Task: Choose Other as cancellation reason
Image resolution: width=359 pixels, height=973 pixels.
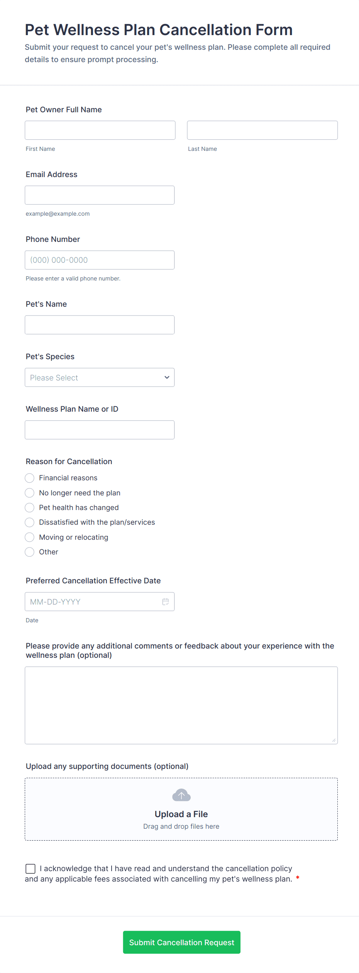Action: (30, 552)
